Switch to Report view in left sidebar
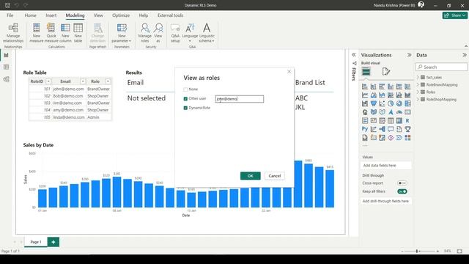Viewport: 469px width, 264px height. [6, 55]
